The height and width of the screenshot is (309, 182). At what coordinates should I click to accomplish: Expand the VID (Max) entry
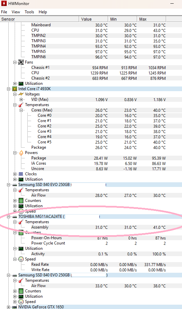click(x=21, y=99)
